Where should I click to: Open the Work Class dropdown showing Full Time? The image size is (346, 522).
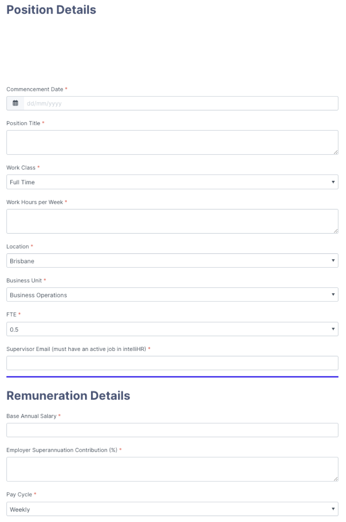[172, 182]
